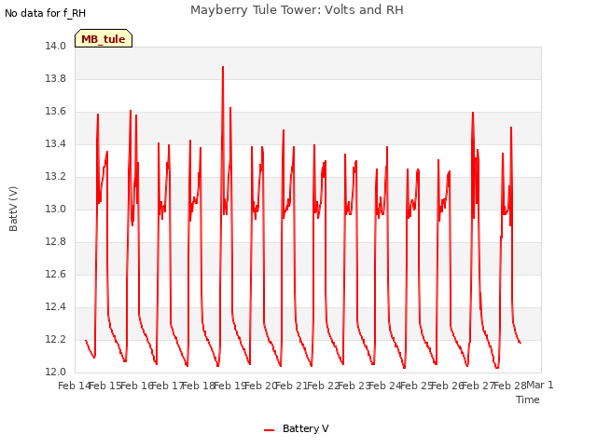Click the red Battery V legend swatch
The height and width of the screenshot is (447, 597).
point(269,430)
